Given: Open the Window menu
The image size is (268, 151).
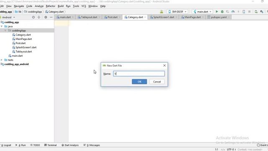Looking at the screenshot, I should click(93, 6).
